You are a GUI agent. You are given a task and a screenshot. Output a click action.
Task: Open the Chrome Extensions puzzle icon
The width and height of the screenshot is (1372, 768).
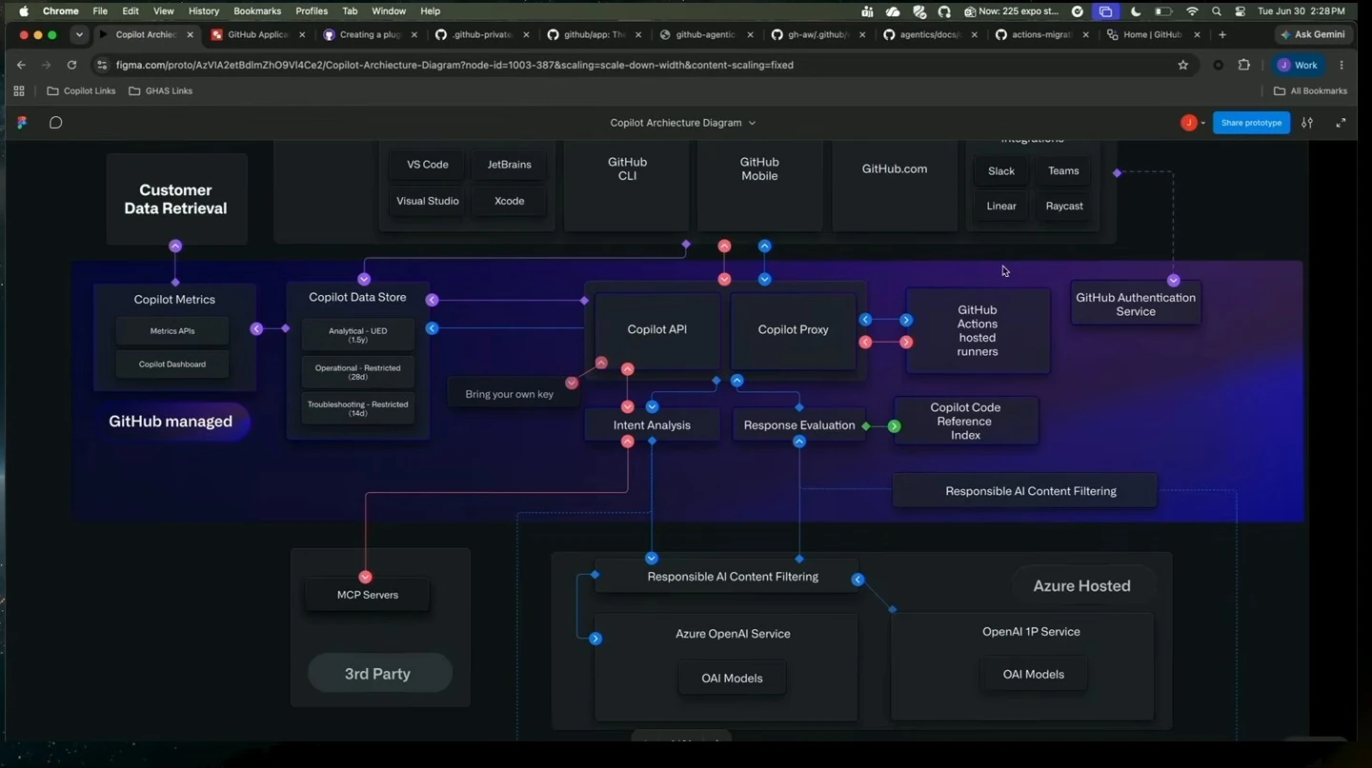1243,65
